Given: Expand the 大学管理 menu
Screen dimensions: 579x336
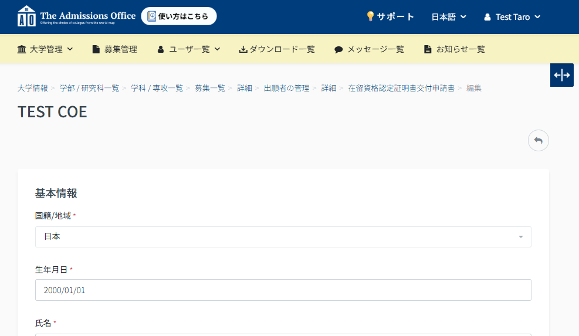Looking at the screenshot, I should tap(45, 49).
